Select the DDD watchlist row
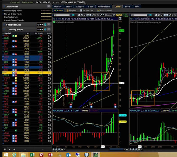The width and height of the screenshot is (177, 157). point(27,62)
